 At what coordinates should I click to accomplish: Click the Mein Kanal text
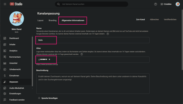pyautogui.click(x=17, y=29)
